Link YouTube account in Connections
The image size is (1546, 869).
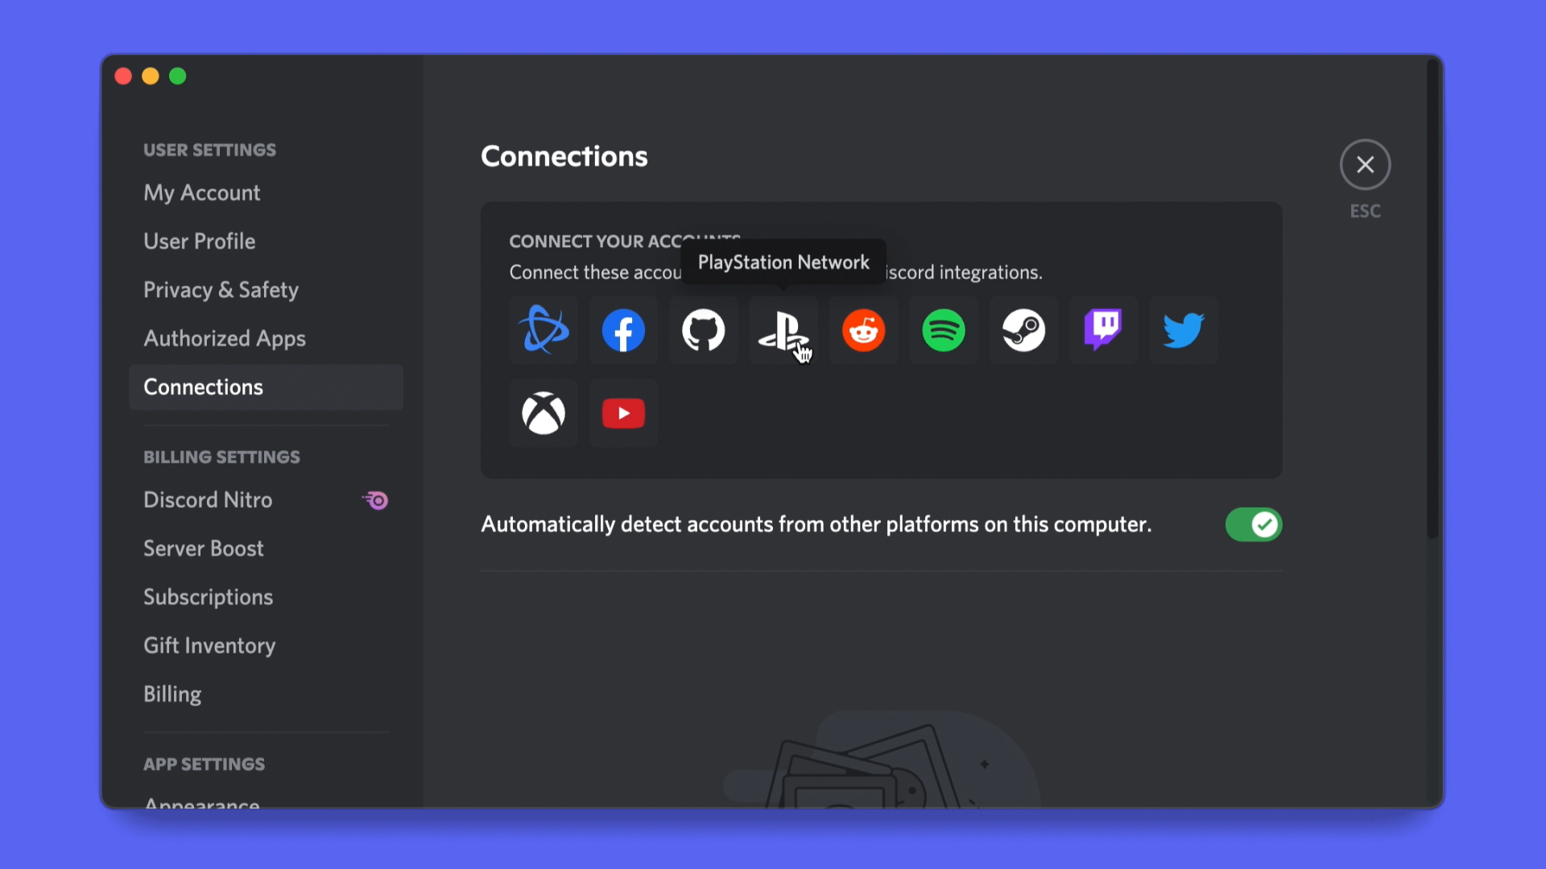pyautogui.click(x=622, y=413)
